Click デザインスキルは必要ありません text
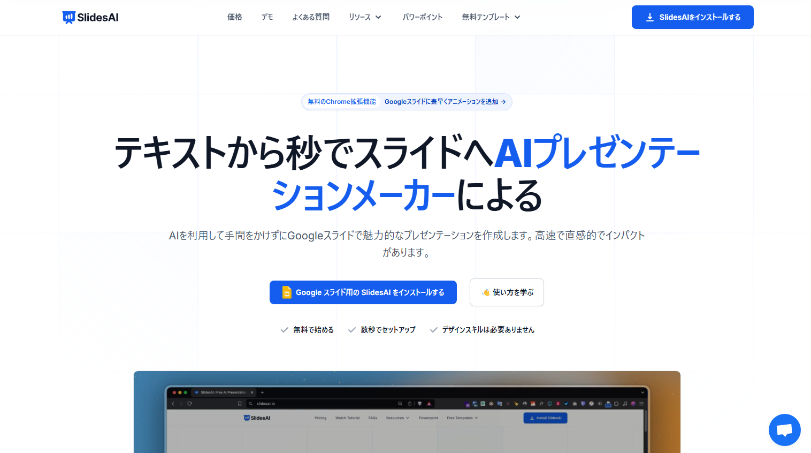Viewport: 811px width, 453px height. tap(488, 330)
